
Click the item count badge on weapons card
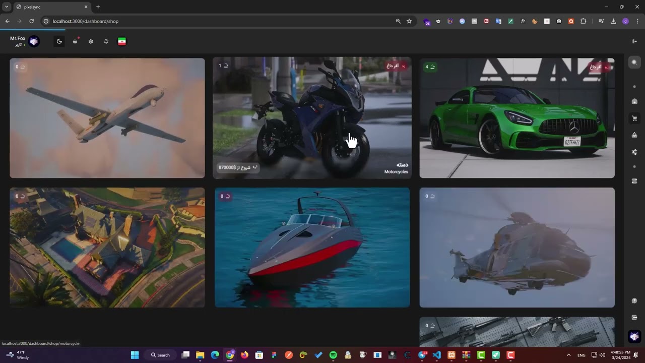[430, 326]
